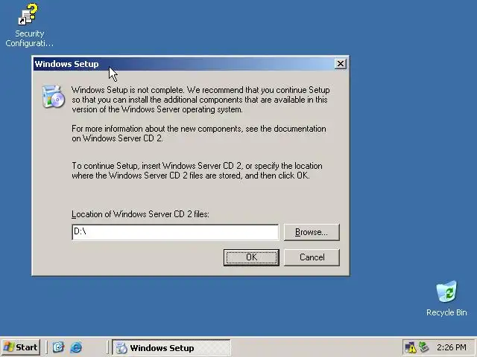This screenshot has height=357, width=477.
Task: Launch Internet Explorer from Quick Launch
Action: pos(76,347)
